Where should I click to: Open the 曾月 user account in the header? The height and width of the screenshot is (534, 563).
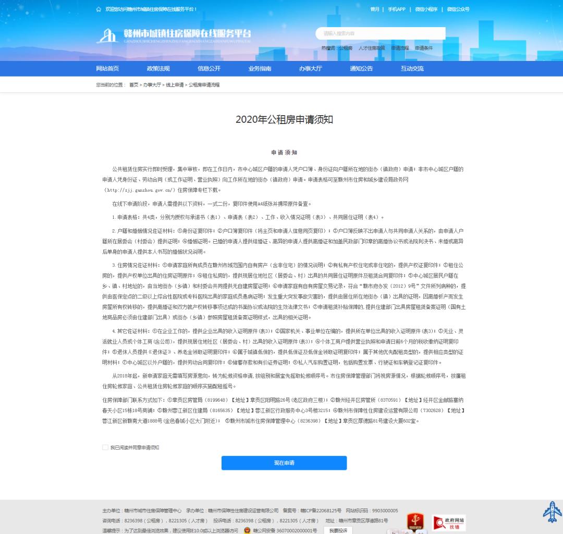click(x=374, y=9)
